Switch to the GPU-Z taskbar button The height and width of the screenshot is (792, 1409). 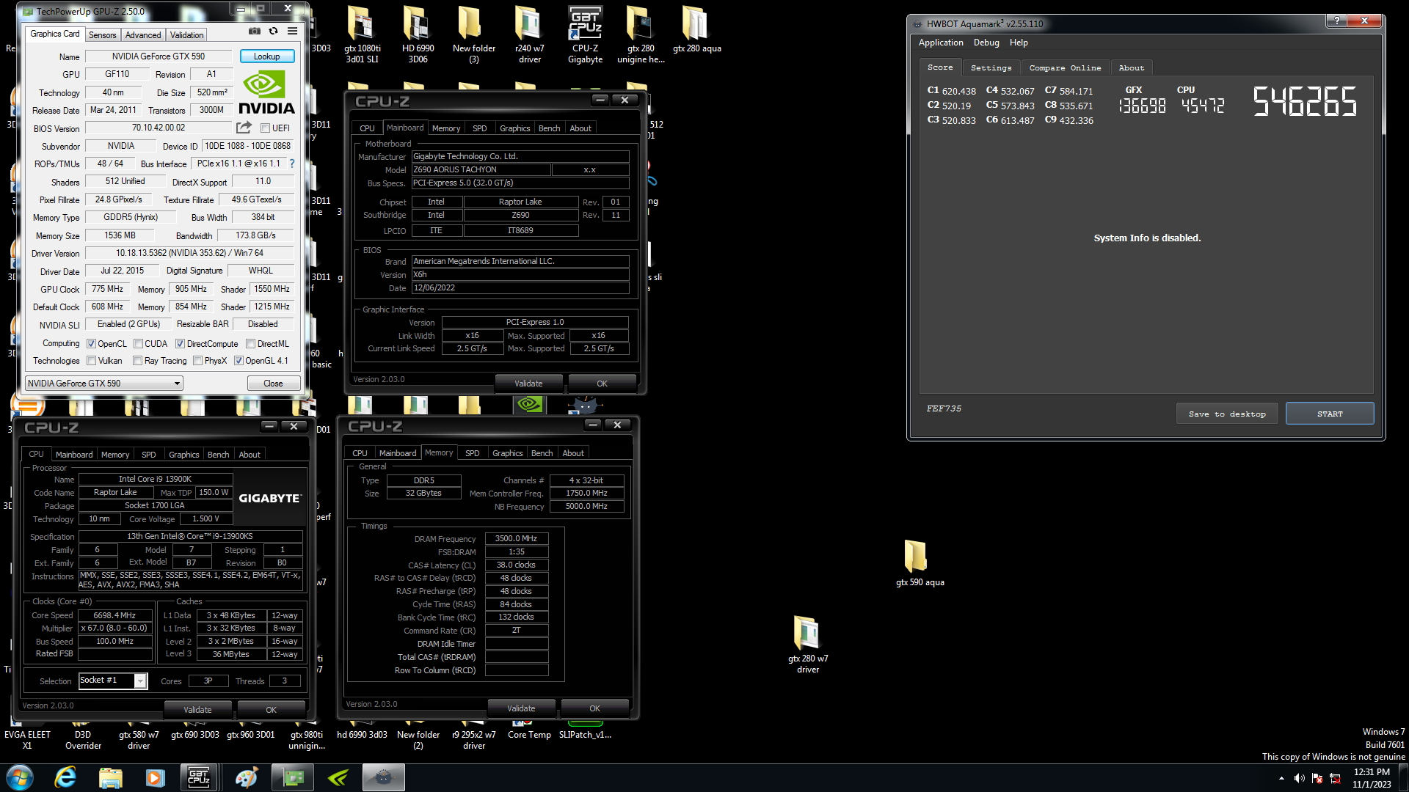coord(293,777)
